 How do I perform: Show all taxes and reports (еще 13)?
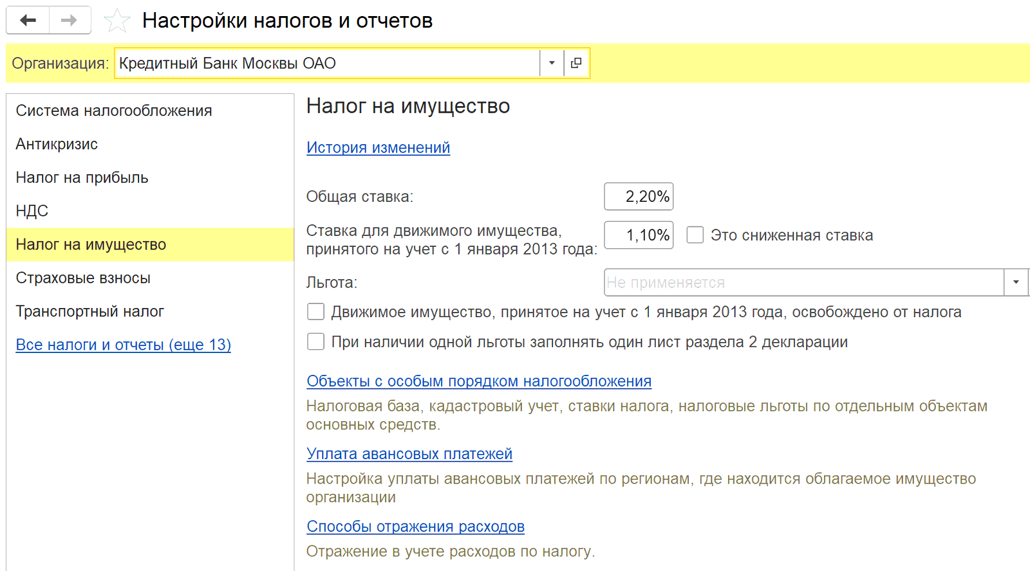[x=123, y=345]
